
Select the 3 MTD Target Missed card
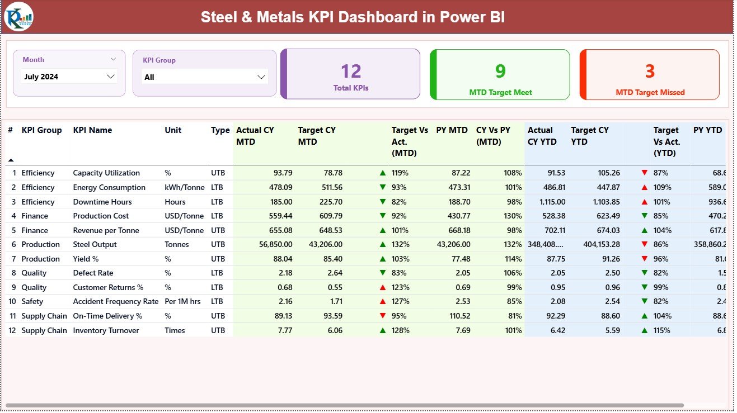[649, 74]
